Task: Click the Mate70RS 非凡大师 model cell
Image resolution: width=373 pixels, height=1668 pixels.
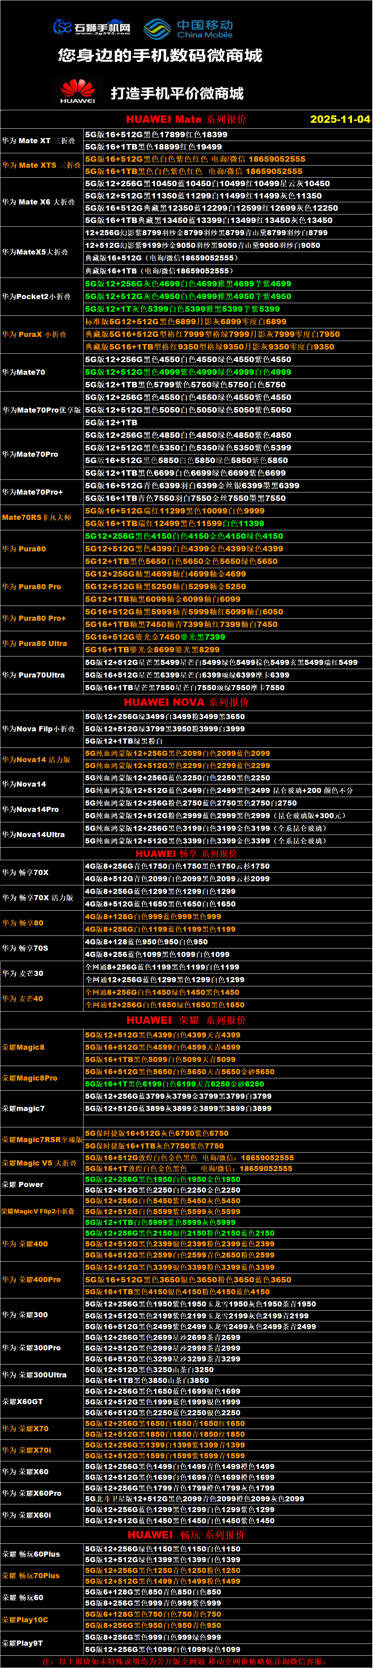Action: coord(37,517)
